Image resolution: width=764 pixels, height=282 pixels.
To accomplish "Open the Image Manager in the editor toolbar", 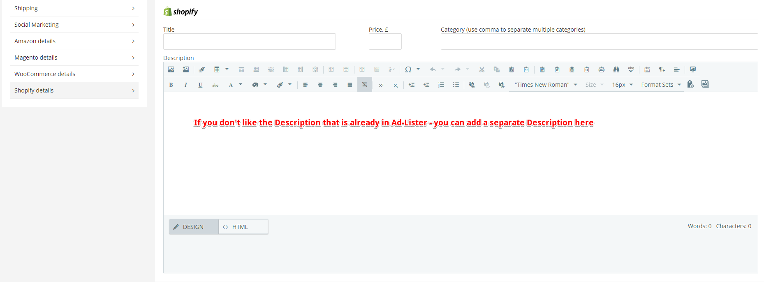I will click(171, 69).
